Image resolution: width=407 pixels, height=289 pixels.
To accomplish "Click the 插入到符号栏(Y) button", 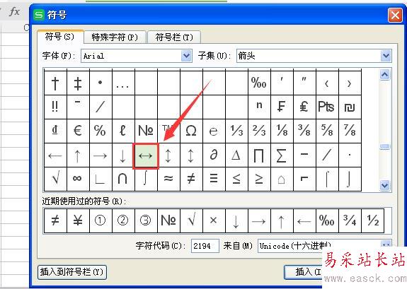I will click(x=72, y=272).
